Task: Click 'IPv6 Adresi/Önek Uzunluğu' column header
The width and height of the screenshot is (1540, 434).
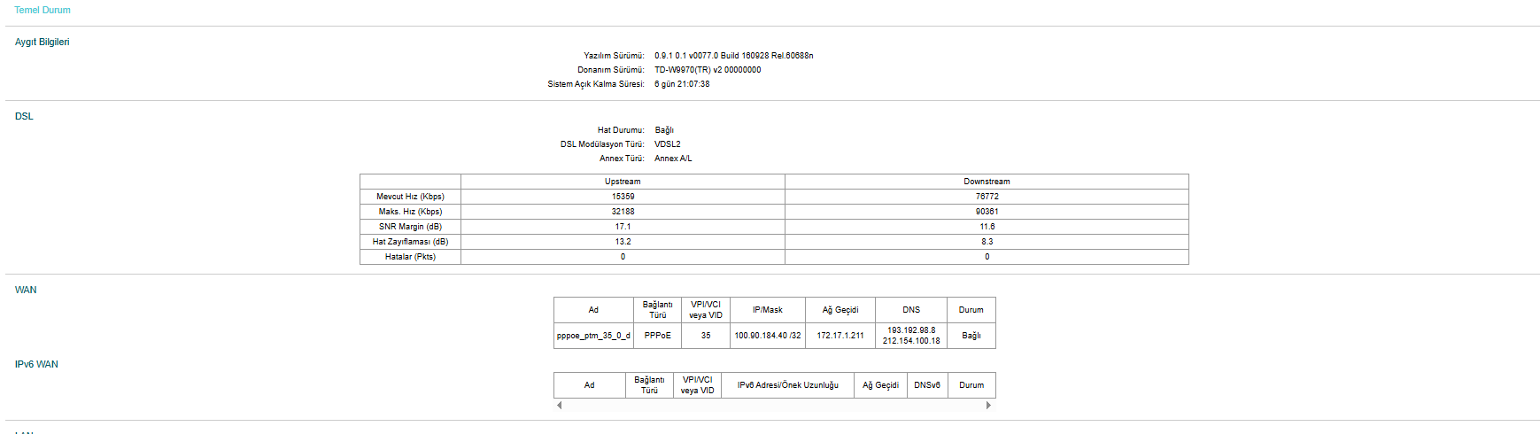Action: [x=788, y=385]
